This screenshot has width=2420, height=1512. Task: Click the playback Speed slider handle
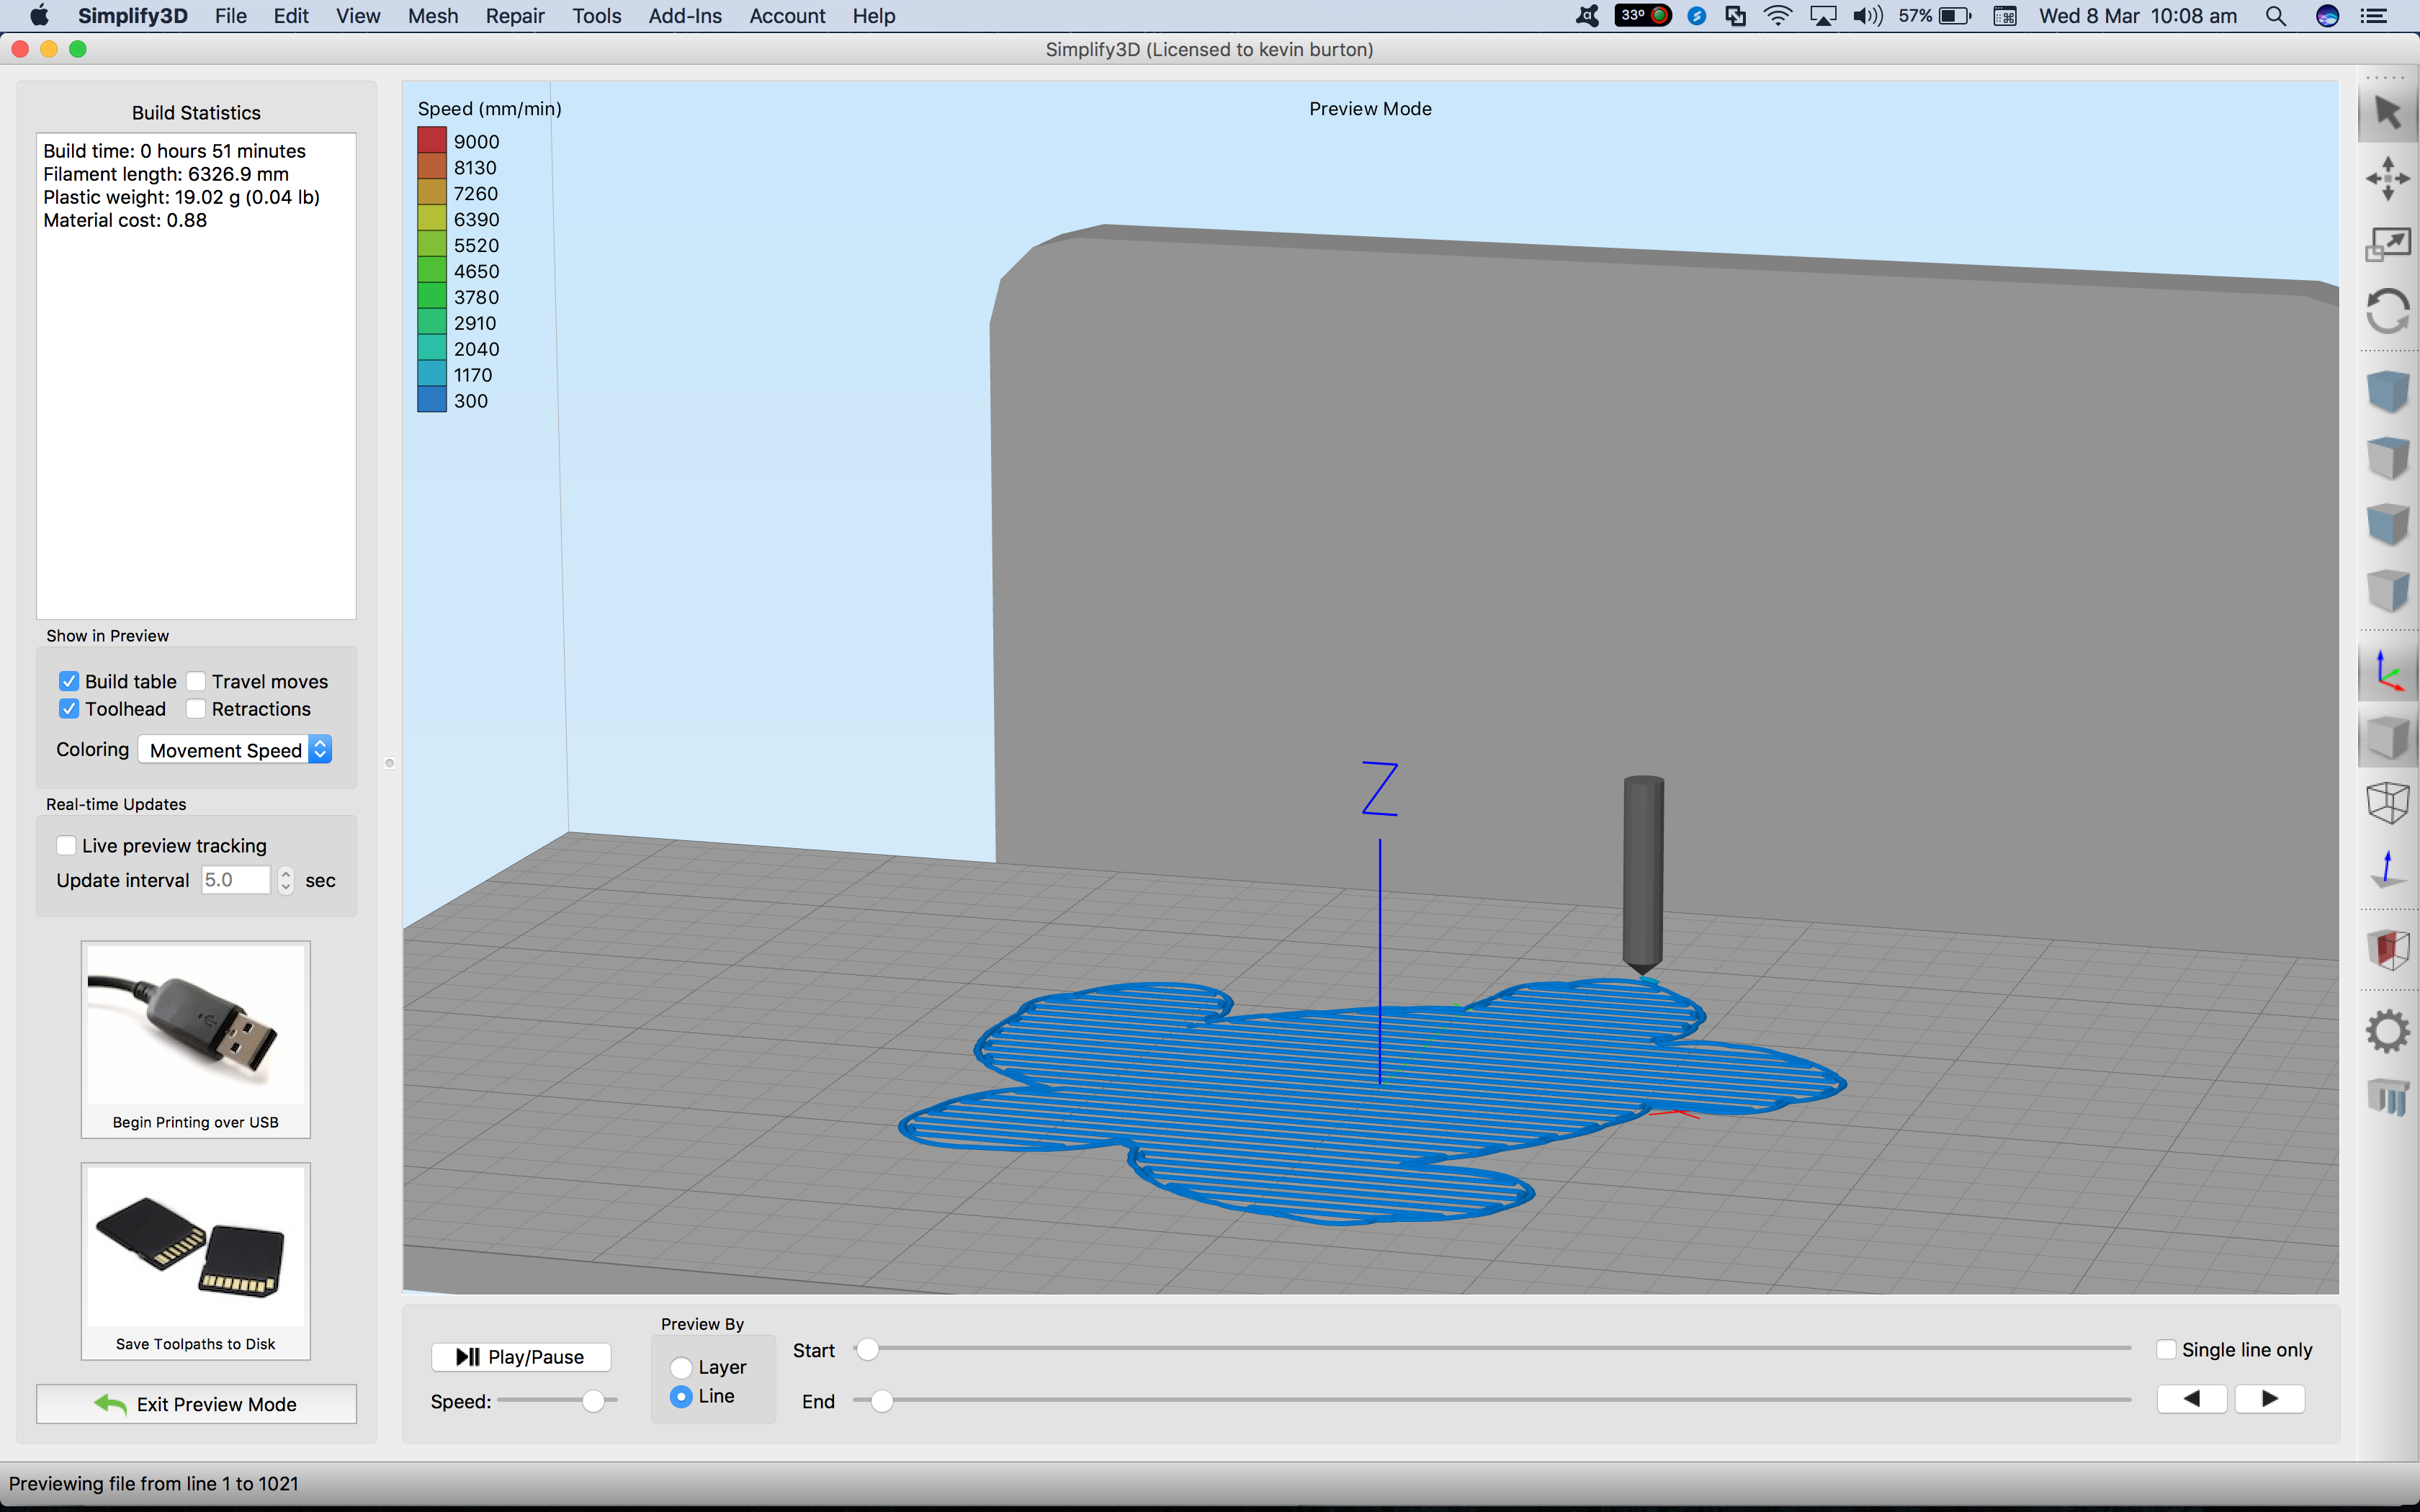pyautogui.click(x=593, y=1401)
